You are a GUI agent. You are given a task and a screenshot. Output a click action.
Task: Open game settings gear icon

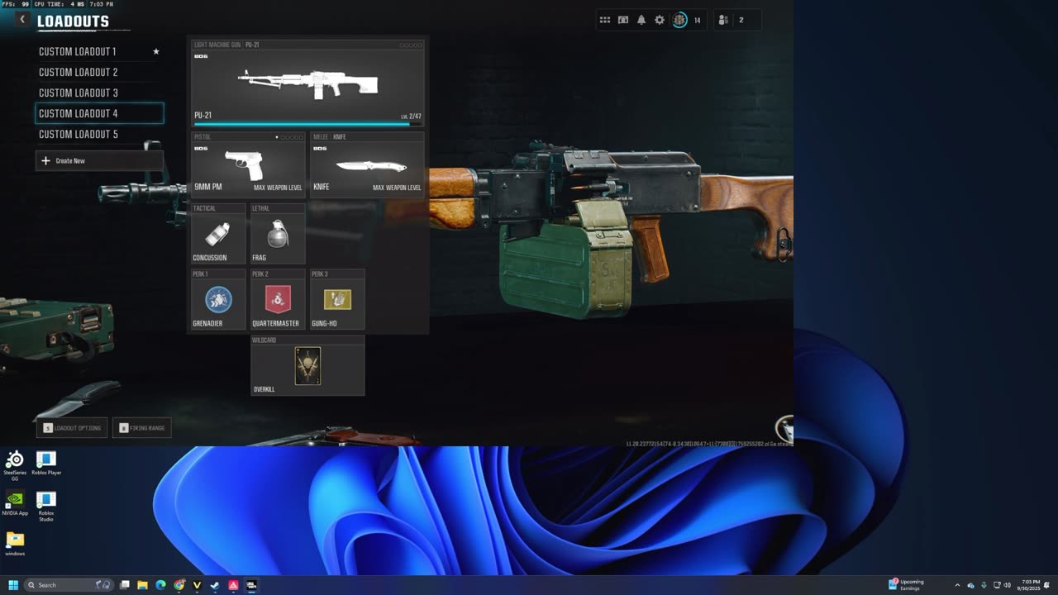[660, 20]
